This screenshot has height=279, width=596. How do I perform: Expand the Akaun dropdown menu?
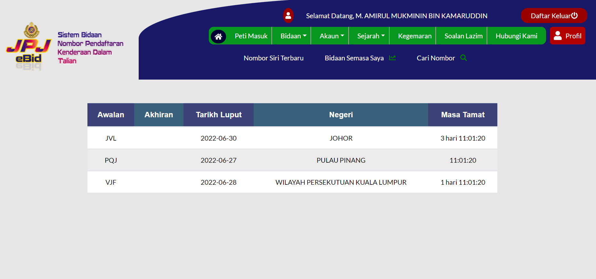click(x=331, y=36)
